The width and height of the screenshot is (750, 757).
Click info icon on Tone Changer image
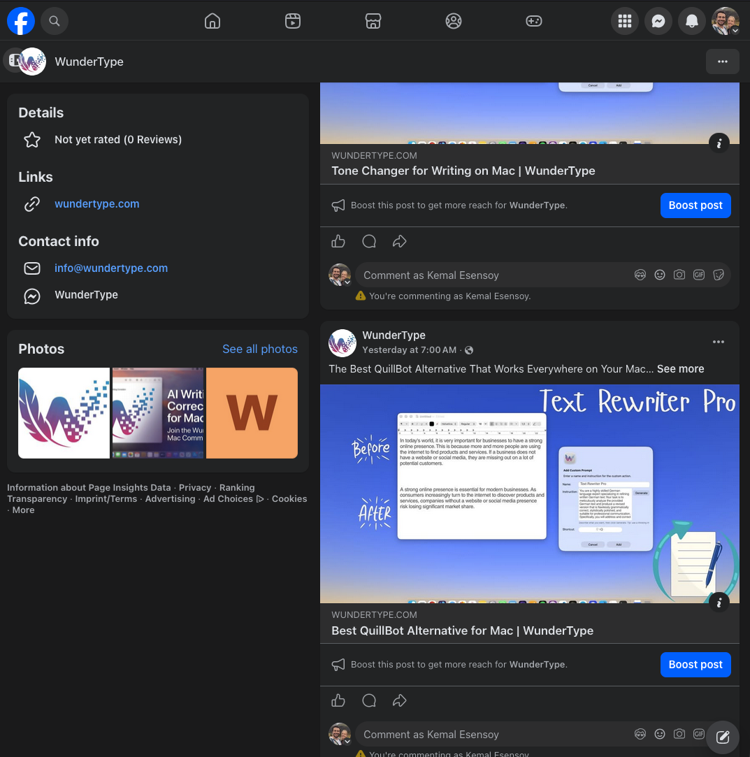click(x=719, y=143)
